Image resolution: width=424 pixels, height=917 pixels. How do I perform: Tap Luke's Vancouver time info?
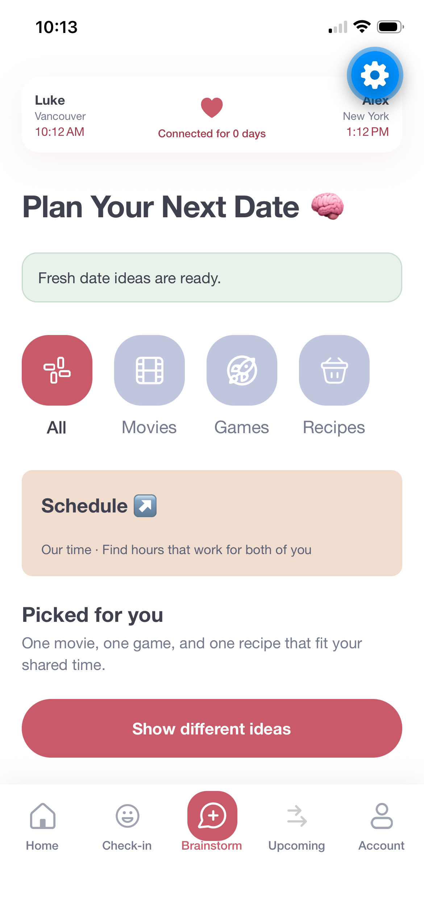point(60,116)
